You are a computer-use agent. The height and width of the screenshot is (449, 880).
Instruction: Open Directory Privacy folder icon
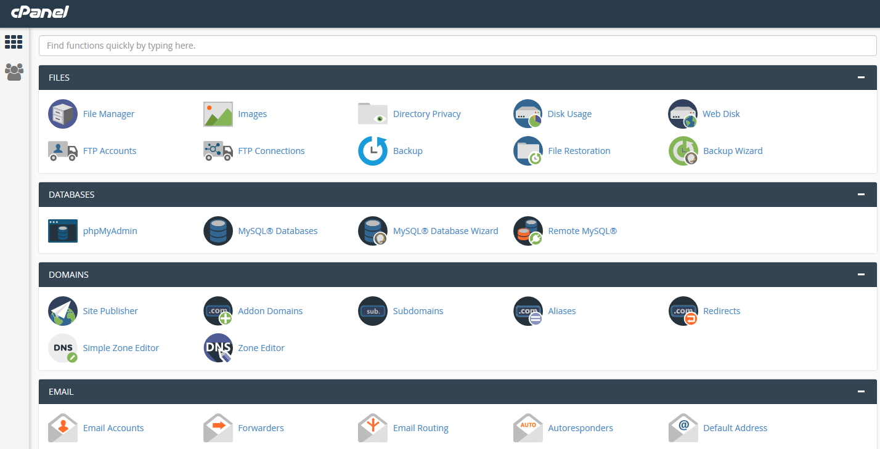[x=373, y=114]
